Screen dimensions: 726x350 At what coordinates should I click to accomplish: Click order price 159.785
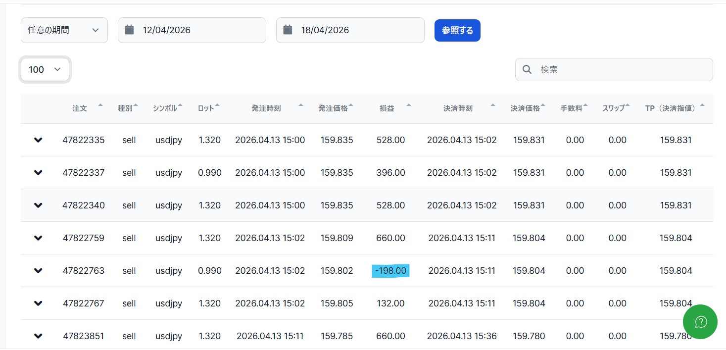(337, 336)
